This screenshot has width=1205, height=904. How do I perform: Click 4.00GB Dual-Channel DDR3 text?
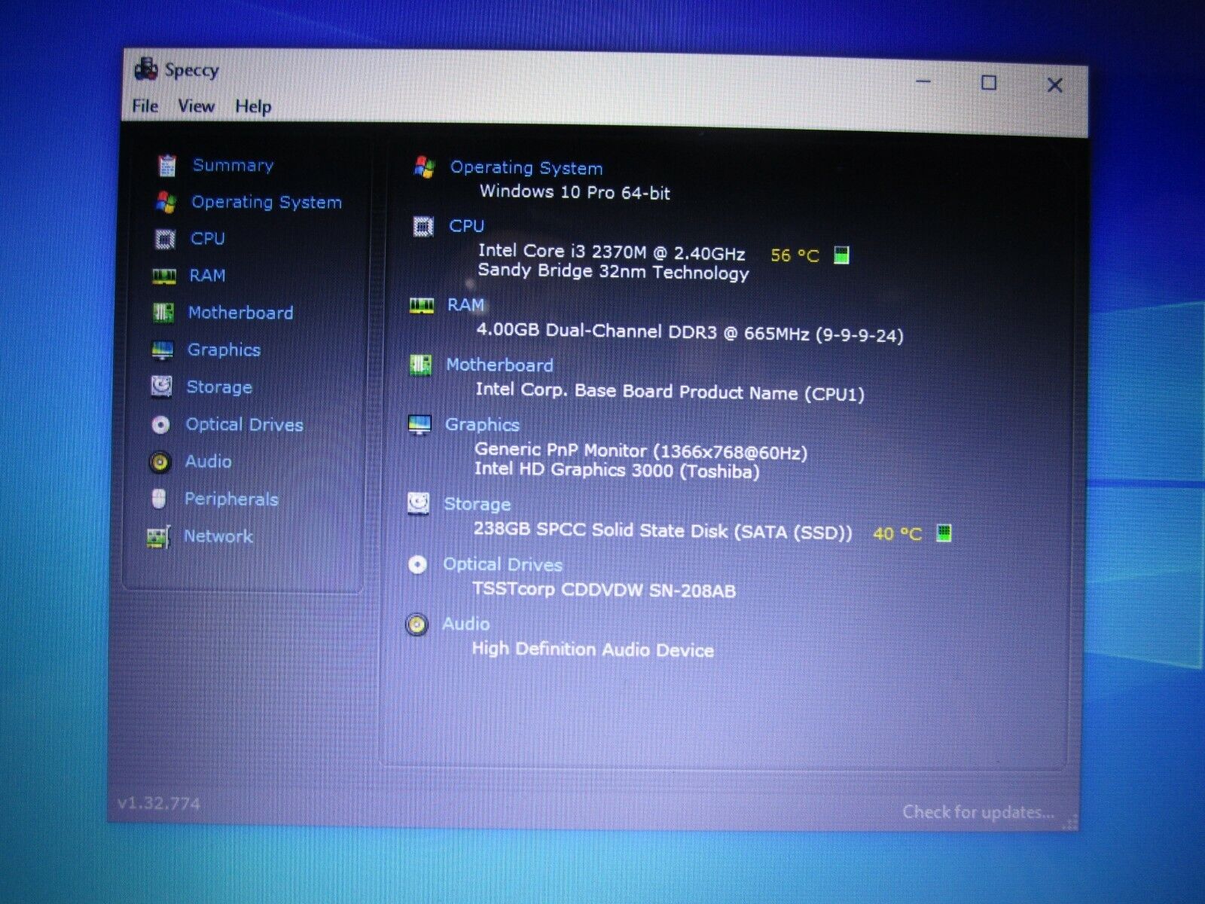pyautogui.click(x=690, y=332)
